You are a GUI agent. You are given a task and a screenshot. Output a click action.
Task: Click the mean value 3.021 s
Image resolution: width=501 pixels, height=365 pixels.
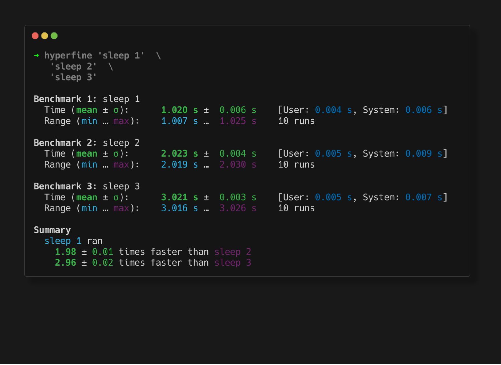coord(180,197)
